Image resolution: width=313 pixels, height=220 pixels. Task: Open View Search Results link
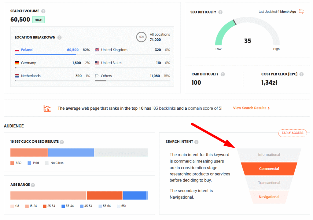[x=251, y=108]
